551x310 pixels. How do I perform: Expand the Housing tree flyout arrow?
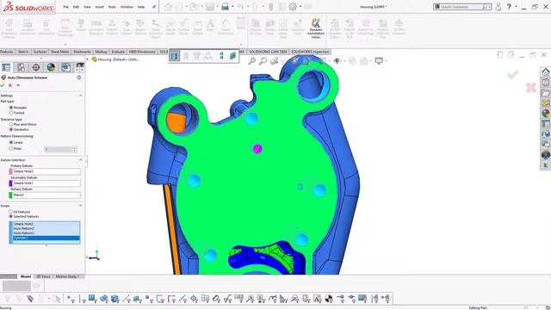coord(88,59)
